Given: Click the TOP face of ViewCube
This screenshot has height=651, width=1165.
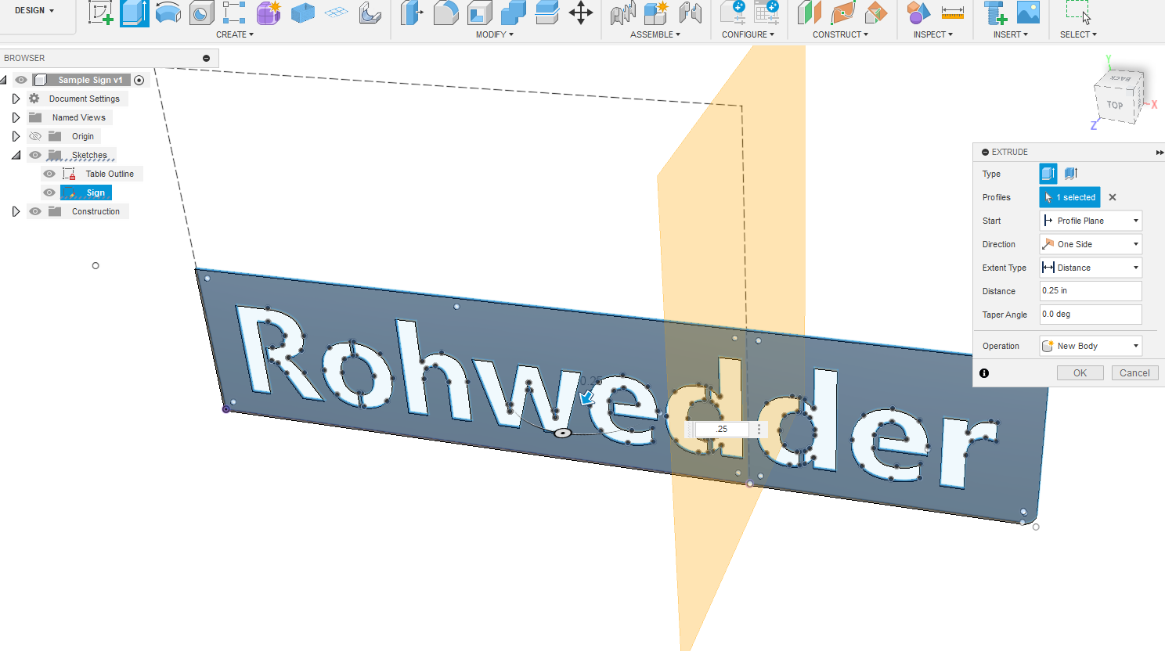Looking at the screenshot, I should point(1114,105).
